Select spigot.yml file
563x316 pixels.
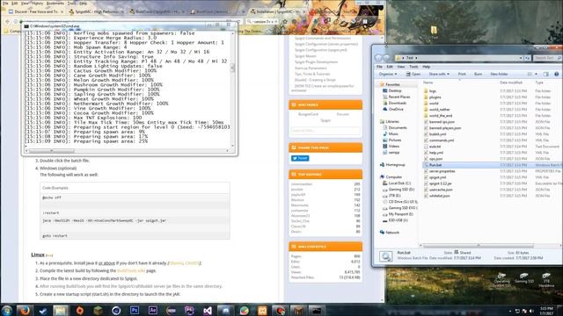(x=437, y=177)
